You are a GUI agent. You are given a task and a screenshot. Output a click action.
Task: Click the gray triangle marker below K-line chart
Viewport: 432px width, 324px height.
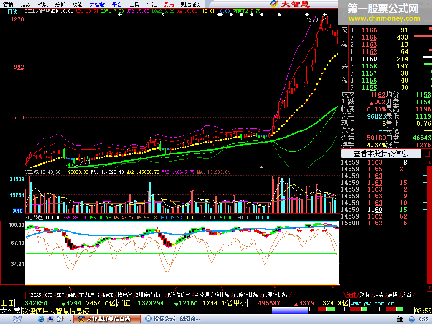tap(262, 166)
